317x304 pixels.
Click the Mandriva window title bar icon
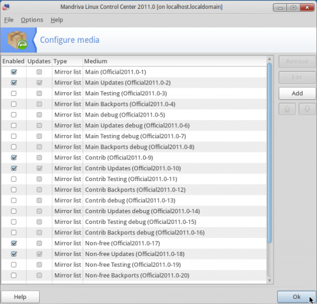point(6,7)
